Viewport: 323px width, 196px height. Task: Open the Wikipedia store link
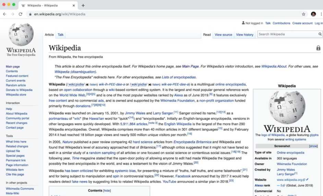coord(16,95)
